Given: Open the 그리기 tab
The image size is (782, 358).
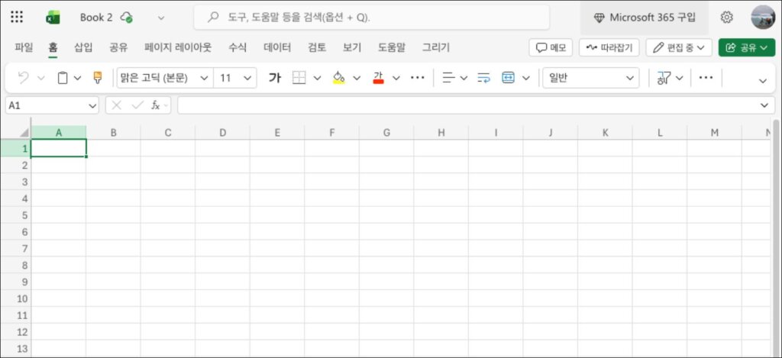Looking at the screenshot, I should click(436, 47).
